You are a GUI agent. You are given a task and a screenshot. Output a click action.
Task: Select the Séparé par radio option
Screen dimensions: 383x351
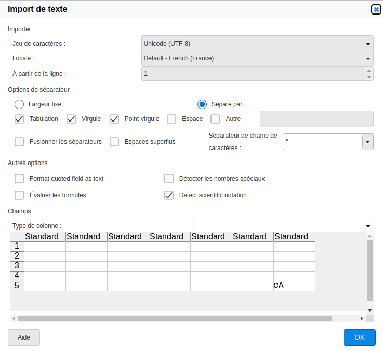pos(202,104)
